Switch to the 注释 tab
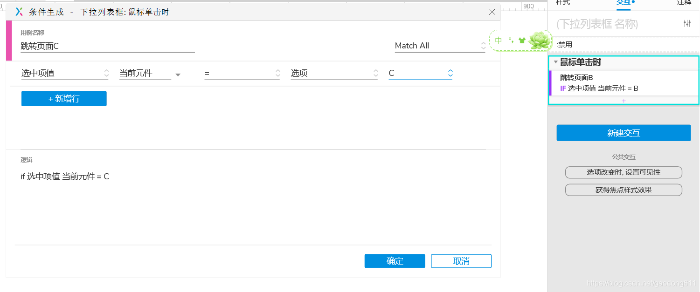Image resolution: width=700 pixels, height=292 pixels. point(684,3)
